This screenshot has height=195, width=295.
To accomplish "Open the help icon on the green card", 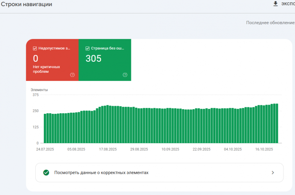I will 125,75.
